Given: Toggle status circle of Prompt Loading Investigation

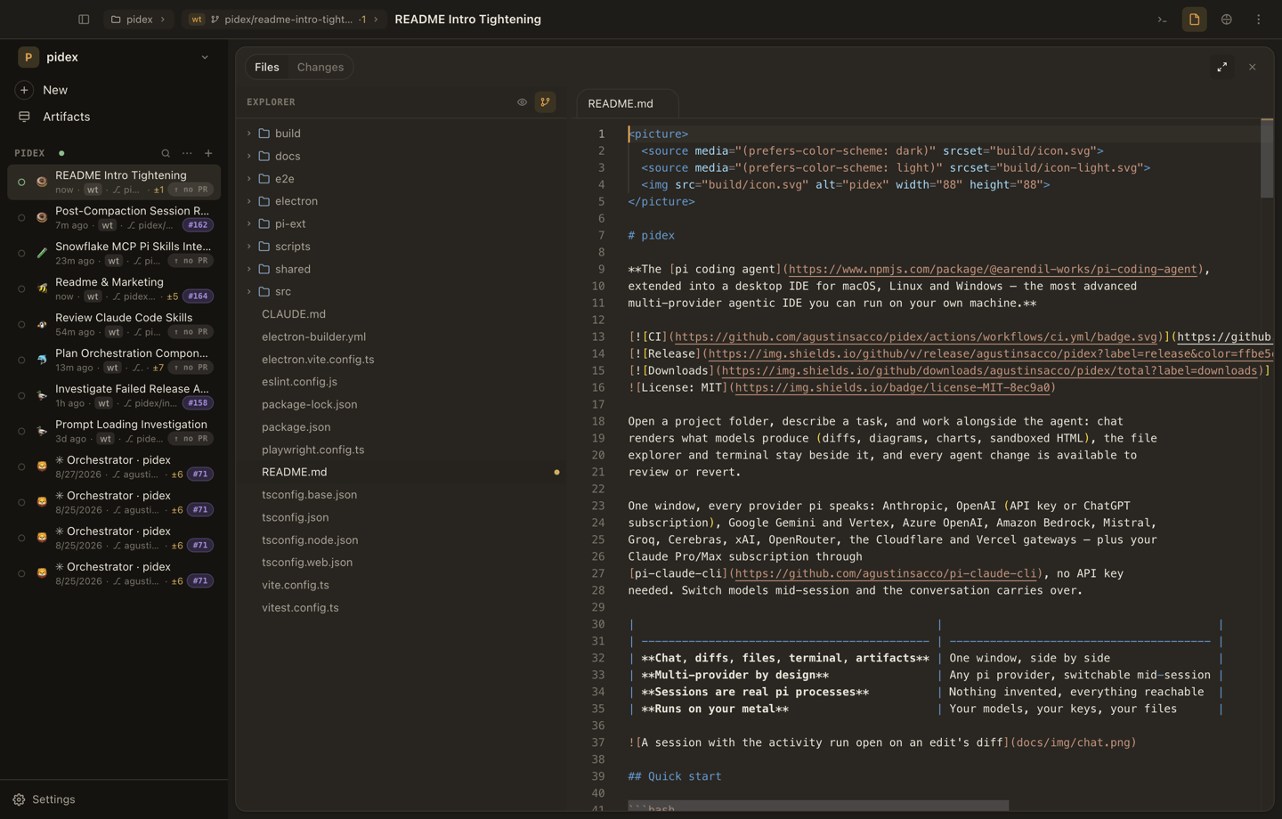Looking at the screenshot, I should pos(21,431).
